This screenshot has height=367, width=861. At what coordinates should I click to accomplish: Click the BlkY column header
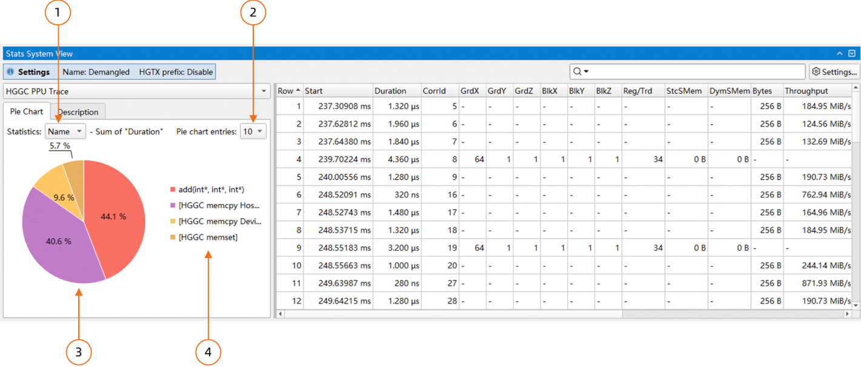click(x=581, y=91)
